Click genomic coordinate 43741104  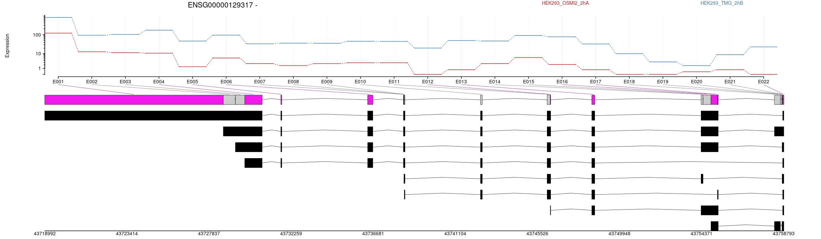455,234
